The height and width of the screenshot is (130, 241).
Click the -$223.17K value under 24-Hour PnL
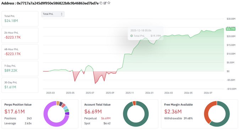[x=12, y=38]
